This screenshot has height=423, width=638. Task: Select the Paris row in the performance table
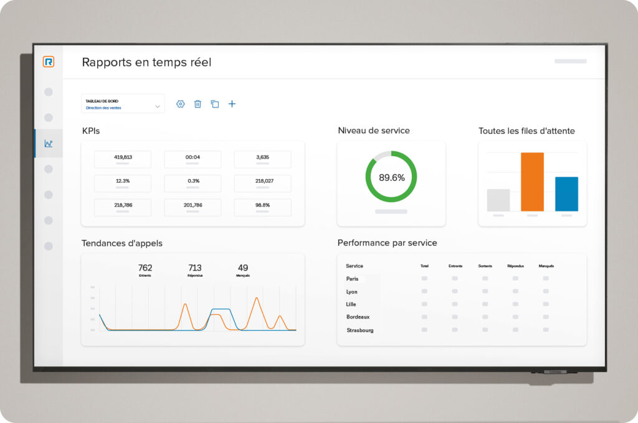click(353, 279)
